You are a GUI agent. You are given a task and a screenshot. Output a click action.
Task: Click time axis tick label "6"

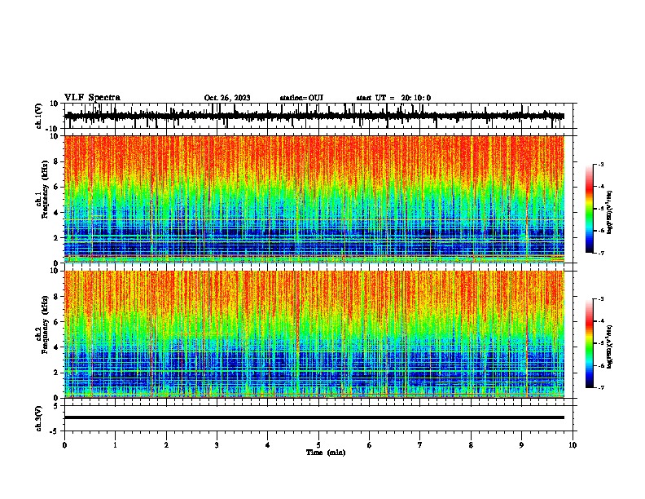370,444
